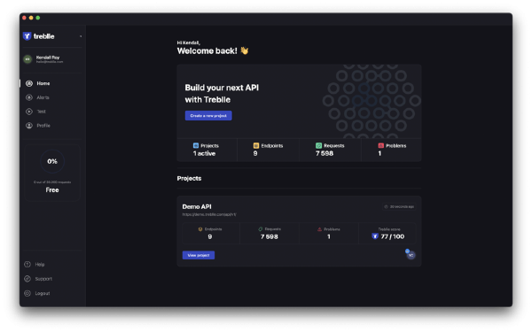The width and height of the screenshot is (532, 332).
Task: Click the Help question mark icon
Action: 27,264
